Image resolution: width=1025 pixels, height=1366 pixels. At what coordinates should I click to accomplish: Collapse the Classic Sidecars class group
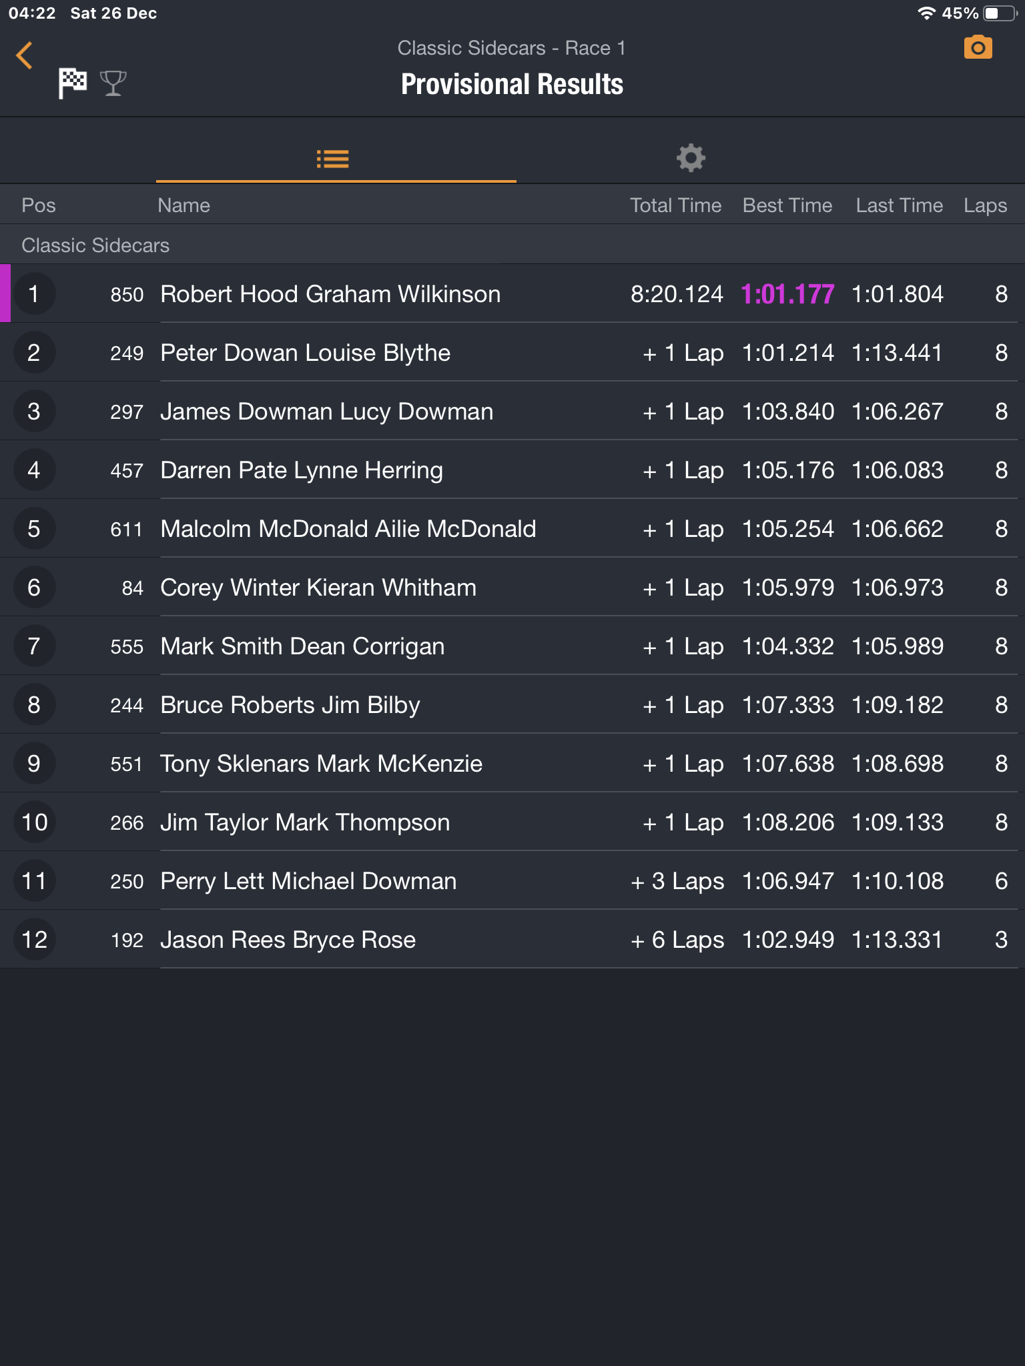(x=95, y=245)
